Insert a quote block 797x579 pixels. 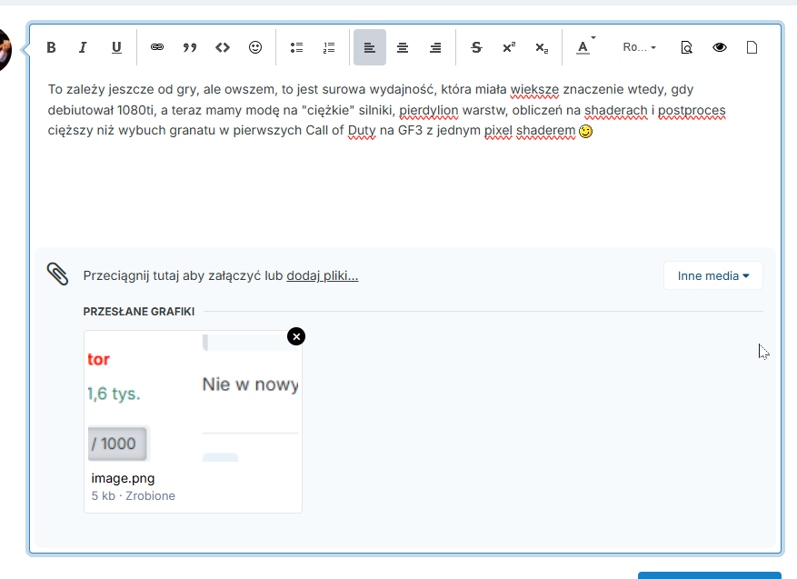[190, 47]
